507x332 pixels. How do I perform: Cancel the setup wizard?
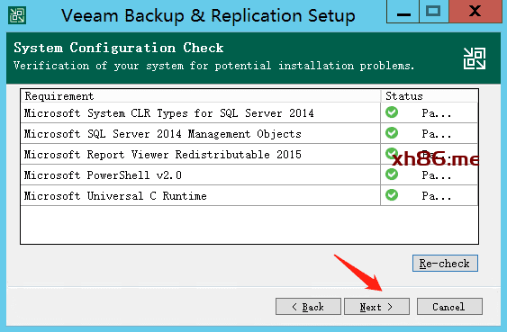pos(449,307)
